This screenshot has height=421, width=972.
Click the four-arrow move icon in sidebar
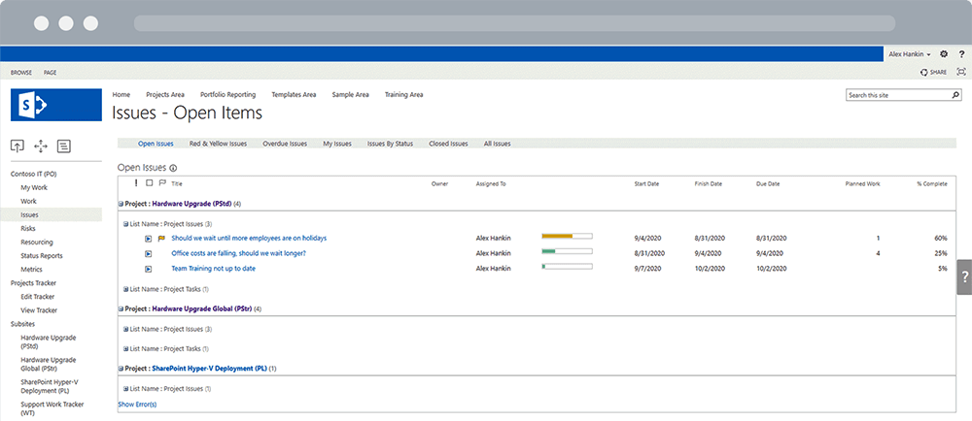41,146
